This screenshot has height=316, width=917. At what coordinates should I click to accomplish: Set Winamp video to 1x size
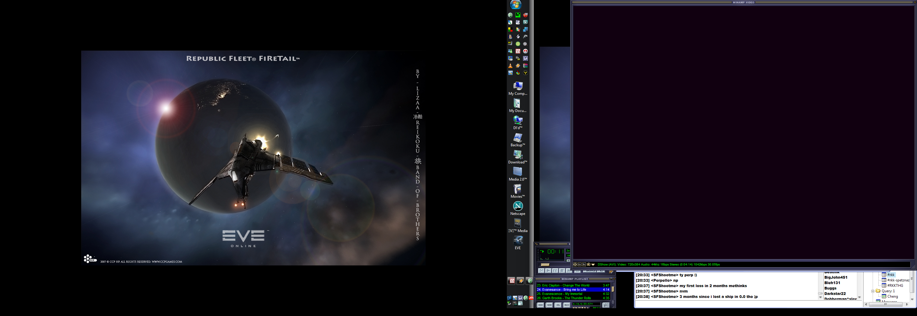(579, 265)
